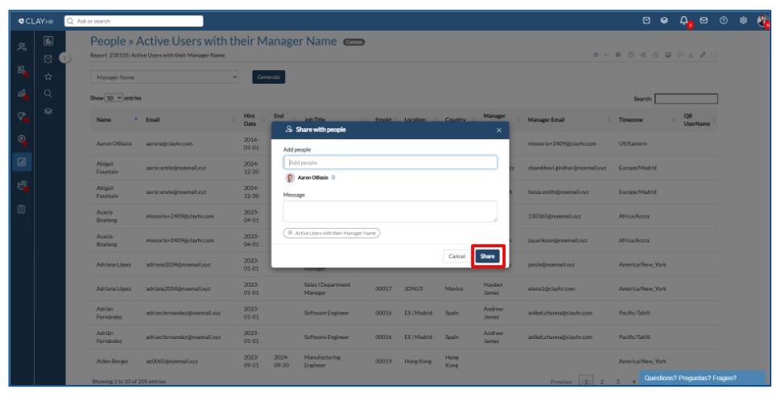Go to Previous page of results
Screen dimensions: 781x397
coord(561,382)
